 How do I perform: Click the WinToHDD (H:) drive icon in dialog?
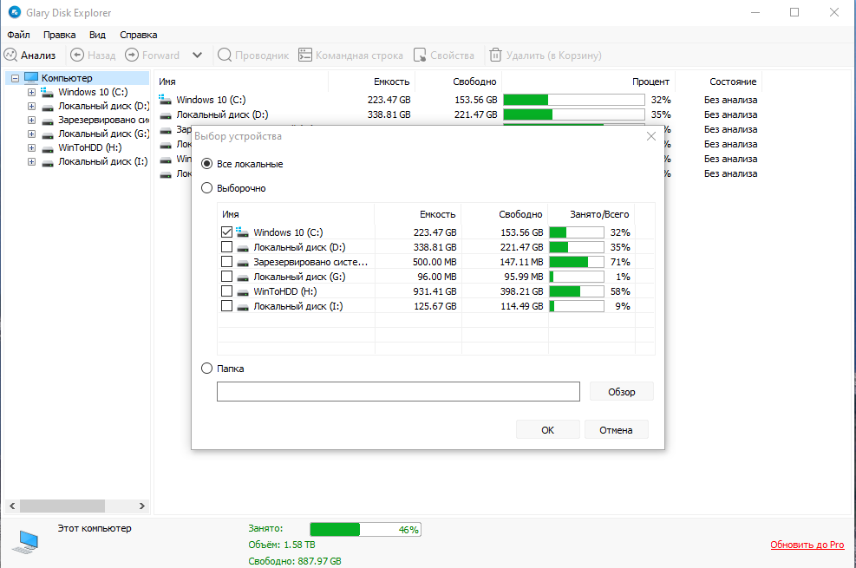pos(243,292)
